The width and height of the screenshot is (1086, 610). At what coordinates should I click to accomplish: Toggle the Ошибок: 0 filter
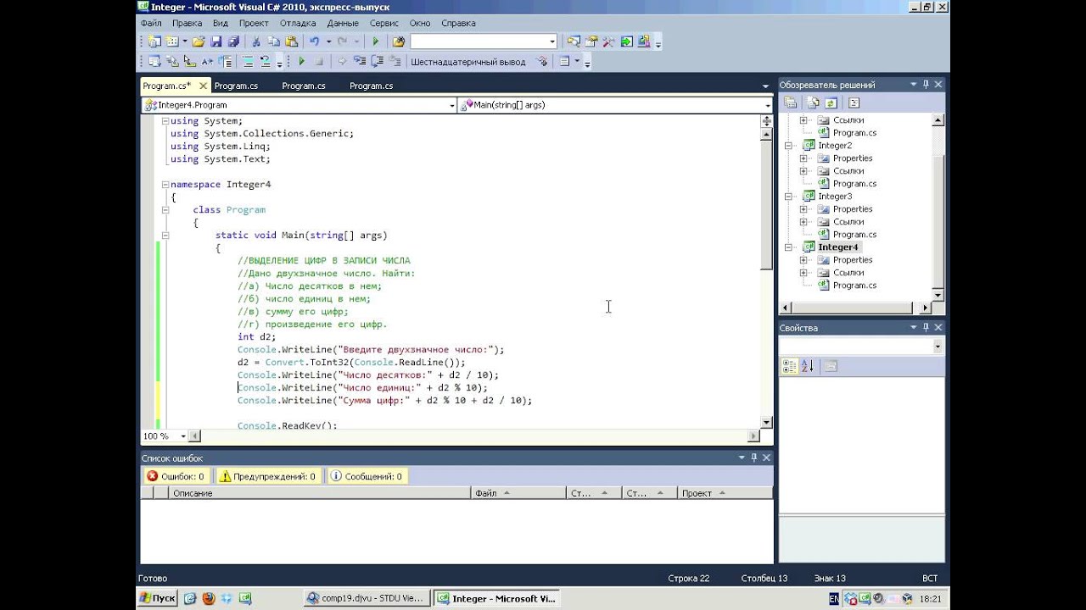[176, 476]
